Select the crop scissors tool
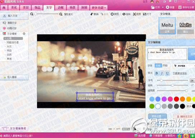195x138 pixels. point(134,14)
